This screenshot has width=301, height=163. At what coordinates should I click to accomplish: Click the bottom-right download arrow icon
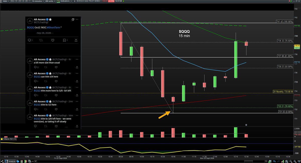[299, 161]
